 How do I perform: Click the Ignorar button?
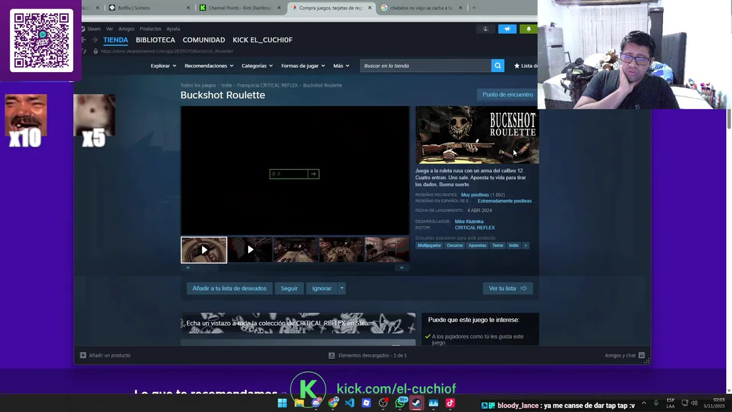pos(321,288)
